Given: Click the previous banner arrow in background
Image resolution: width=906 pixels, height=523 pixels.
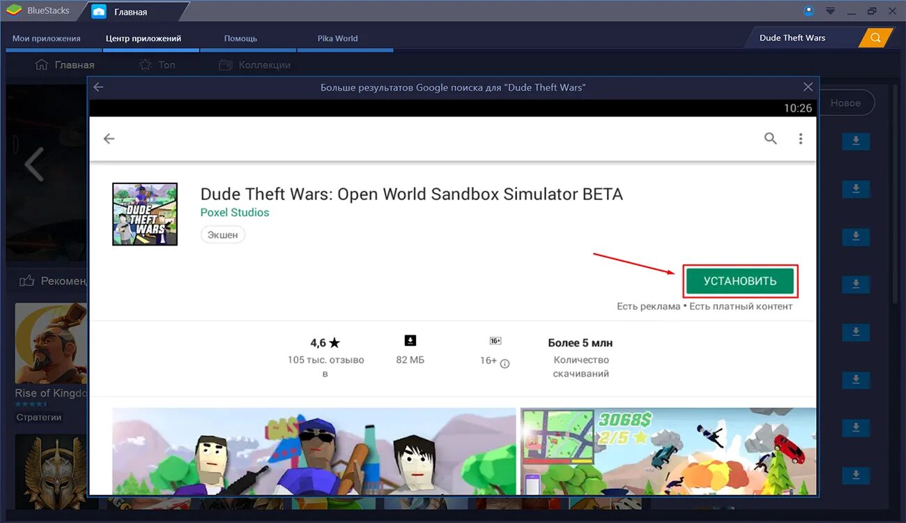Looking at the screenshot, I should pos(33,165).
